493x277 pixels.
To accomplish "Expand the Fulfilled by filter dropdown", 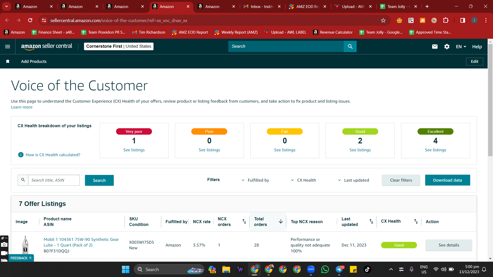I will tap(255, 180).
